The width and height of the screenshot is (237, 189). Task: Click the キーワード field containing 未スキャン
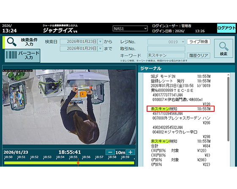(x=166, y=55)
